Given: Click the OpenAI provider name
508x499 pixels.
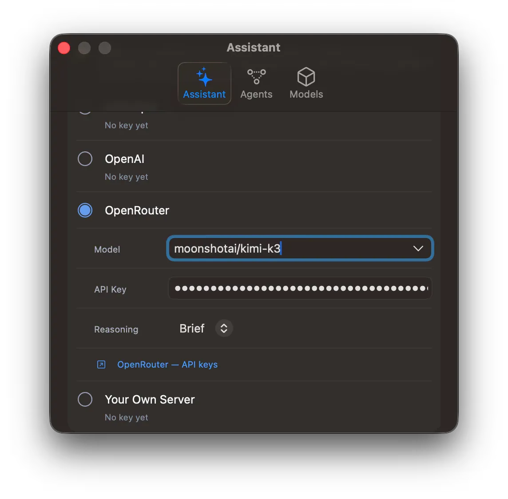Looking at the screenshot, I should click(125, 159).
